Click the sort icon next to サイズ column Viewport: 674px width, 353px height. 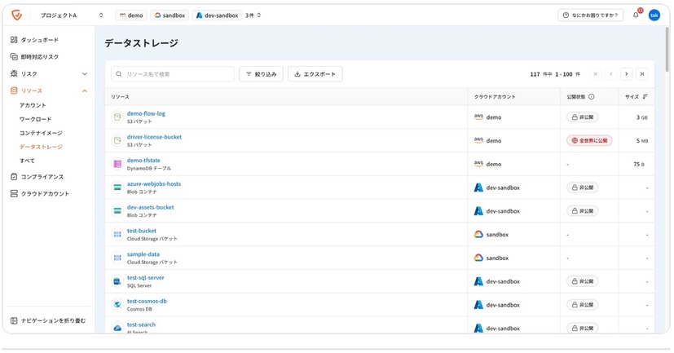pyautogui.click(x=645, y=97)
